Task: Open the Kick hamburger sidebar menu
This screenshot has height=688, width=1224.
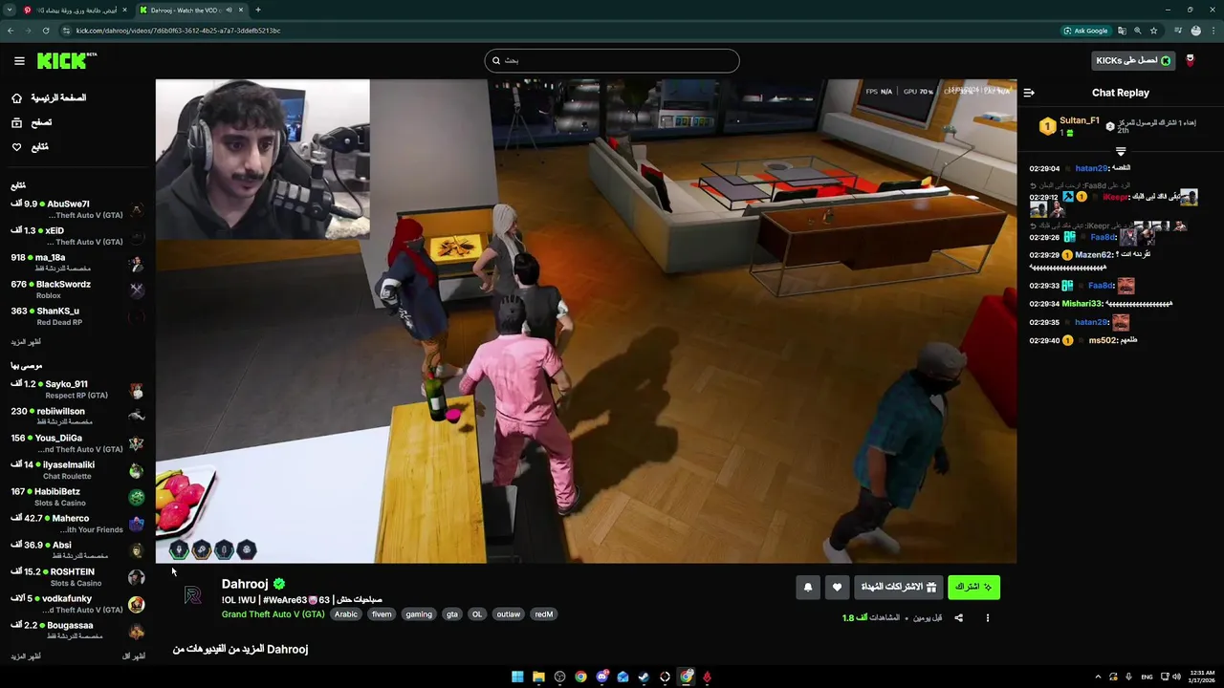Action: coord(19,60)
